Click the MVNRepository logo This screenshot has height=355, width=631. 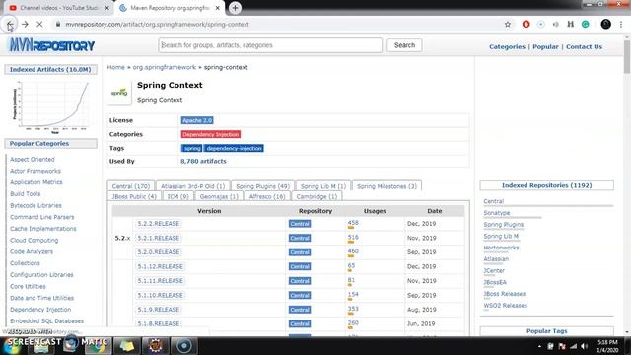click(51, 45)
